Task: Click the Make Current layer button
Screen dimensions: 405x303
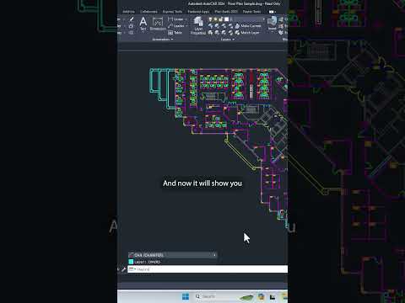Action: coord(248,26)
